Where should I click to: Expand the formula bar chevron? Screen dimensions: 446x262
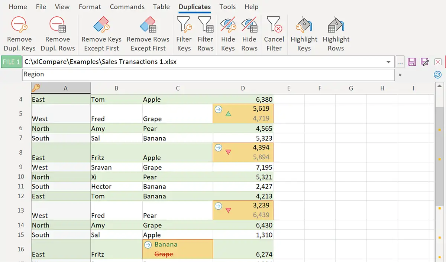click(400, 75)
